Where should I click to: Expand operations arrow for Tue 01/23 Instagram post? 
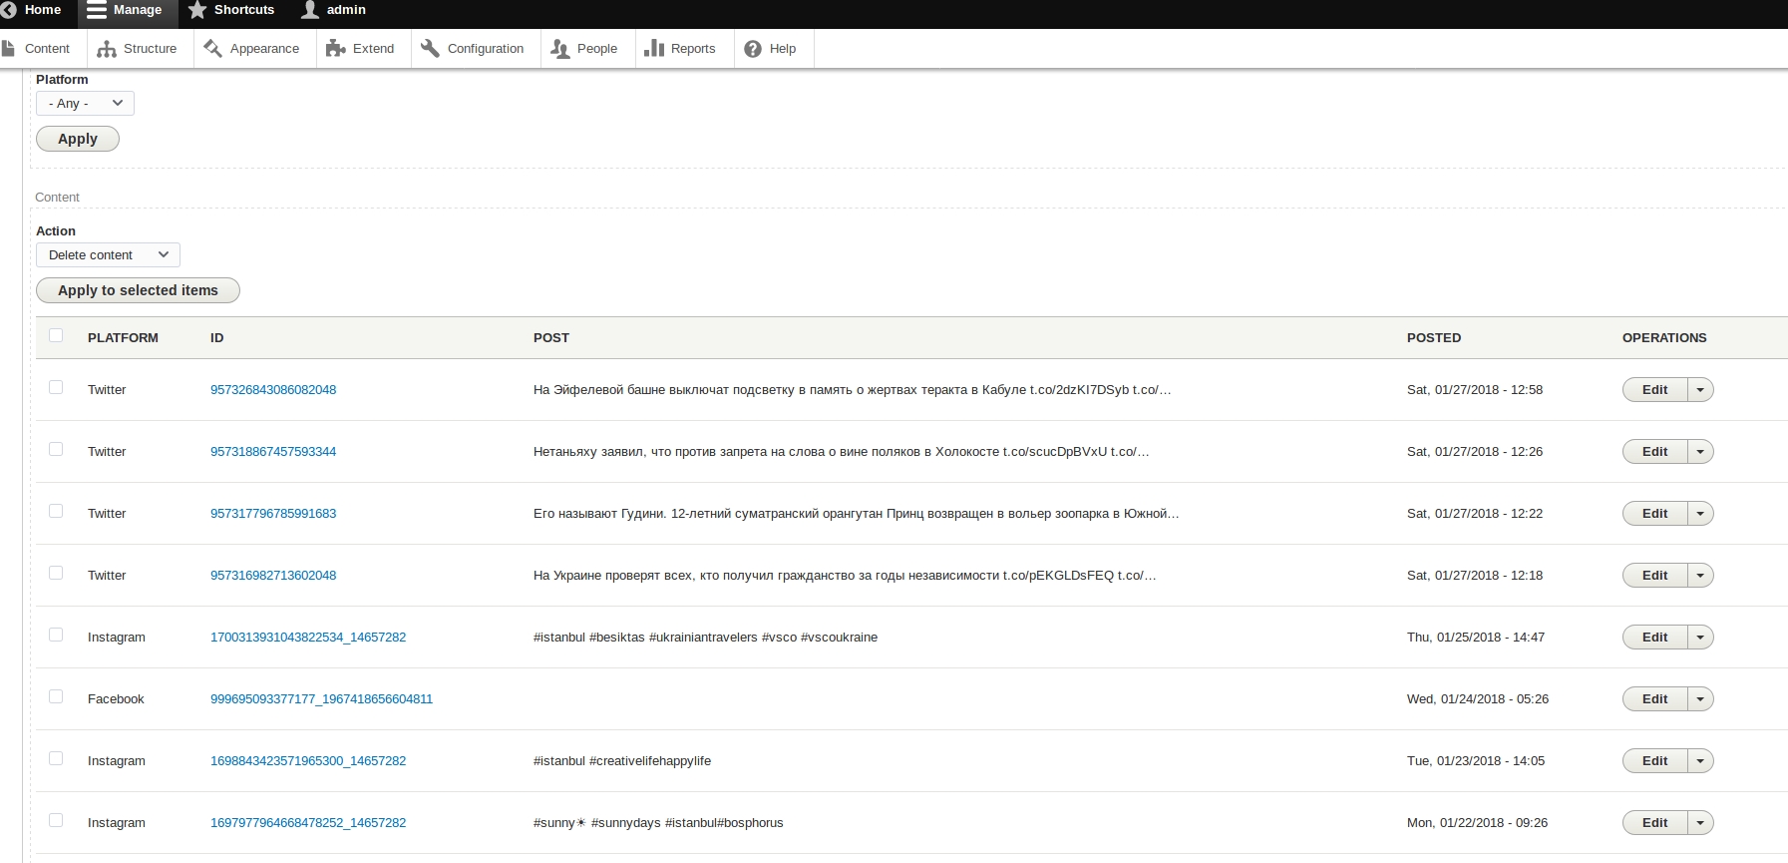[1700, 761]
